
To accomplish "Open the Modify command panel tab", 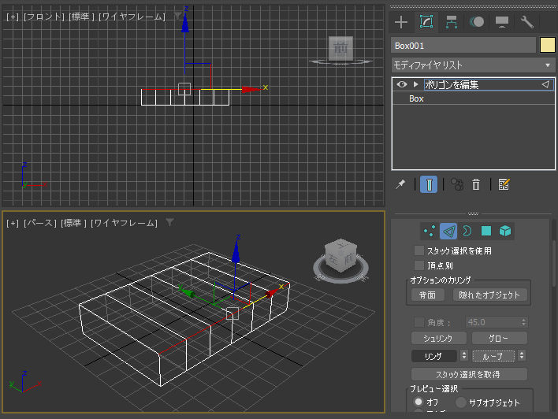I will (426, 22).
